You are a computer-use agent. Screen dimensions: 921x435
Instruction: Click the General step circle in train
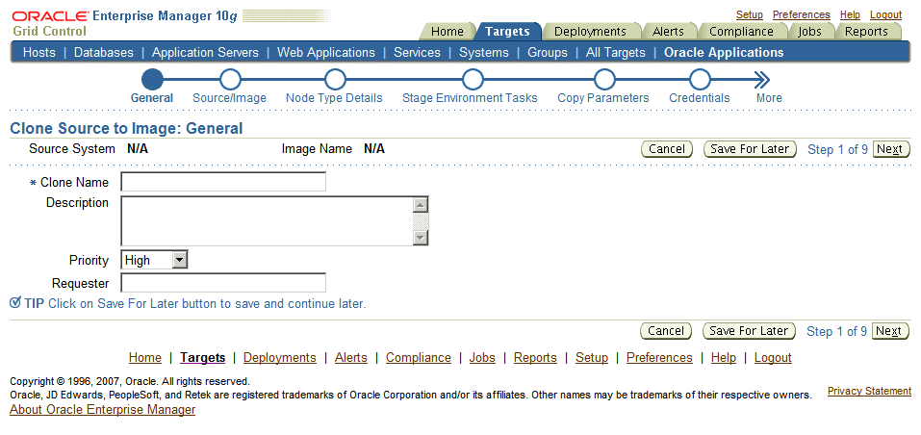coord(152,79)
